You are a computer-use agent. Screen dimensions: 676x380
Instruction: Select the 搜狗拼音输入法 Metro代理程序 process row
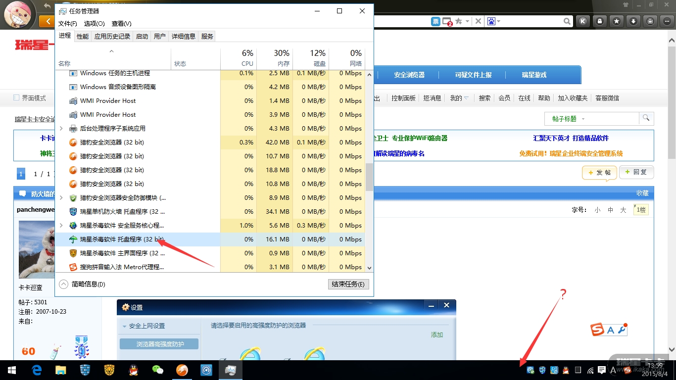210,267
